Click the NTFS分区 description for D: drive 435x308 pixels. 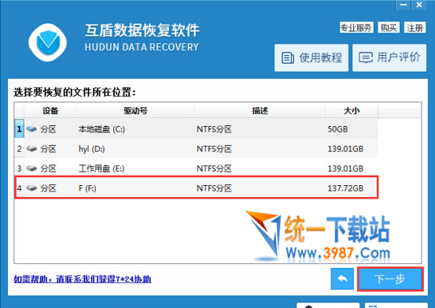tap(214, 149)
